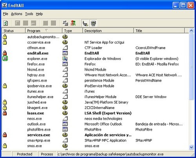Open the Actions menu
The width and height of the screenshot is (196, 158).
pyautogui.click(x=16, y=14)
